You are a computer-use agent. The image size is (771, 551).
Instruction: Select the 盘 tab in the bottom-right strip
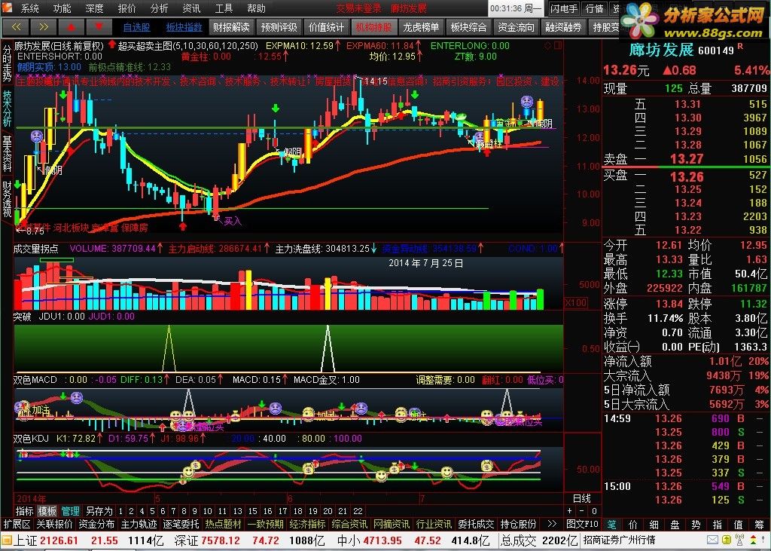tap(675, 525)
